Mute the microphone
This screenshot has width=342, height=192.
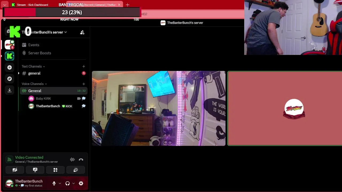pyautogui.click(x=54, y=183)
